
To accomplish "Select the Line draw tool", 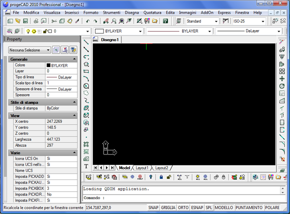I will tap(86, 42).
